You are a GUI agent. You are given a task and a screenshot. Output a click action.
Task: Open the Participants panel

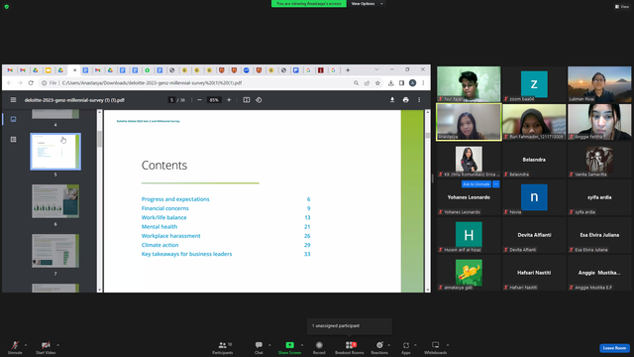click(222, 347)
